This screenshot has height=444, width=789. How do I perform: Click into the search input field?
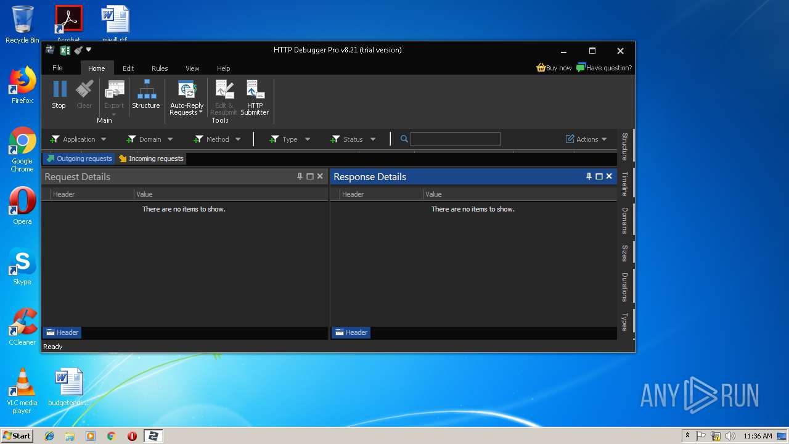click(456, 139)
